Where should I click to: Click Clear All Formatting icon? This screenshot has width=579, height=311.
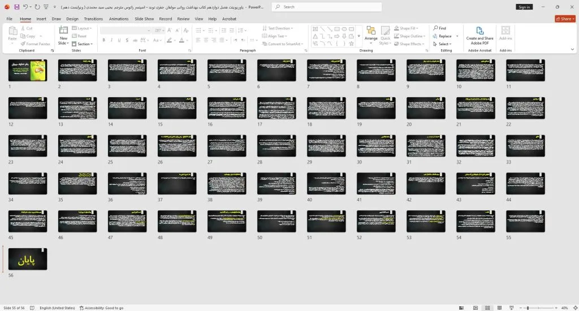(186, 31)
